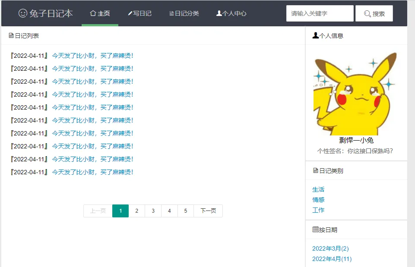Click the smiley face logo icon
The height and width of the screenshot is (267, 415).
(x=23, y=13)
